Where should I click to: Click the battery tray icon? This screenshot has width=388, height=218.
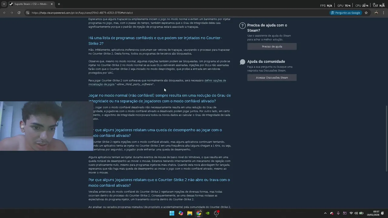(x=361, y=213)
